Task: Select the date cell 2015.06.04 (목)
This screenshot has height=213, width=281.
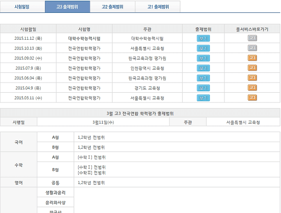Action: (28, 78)
